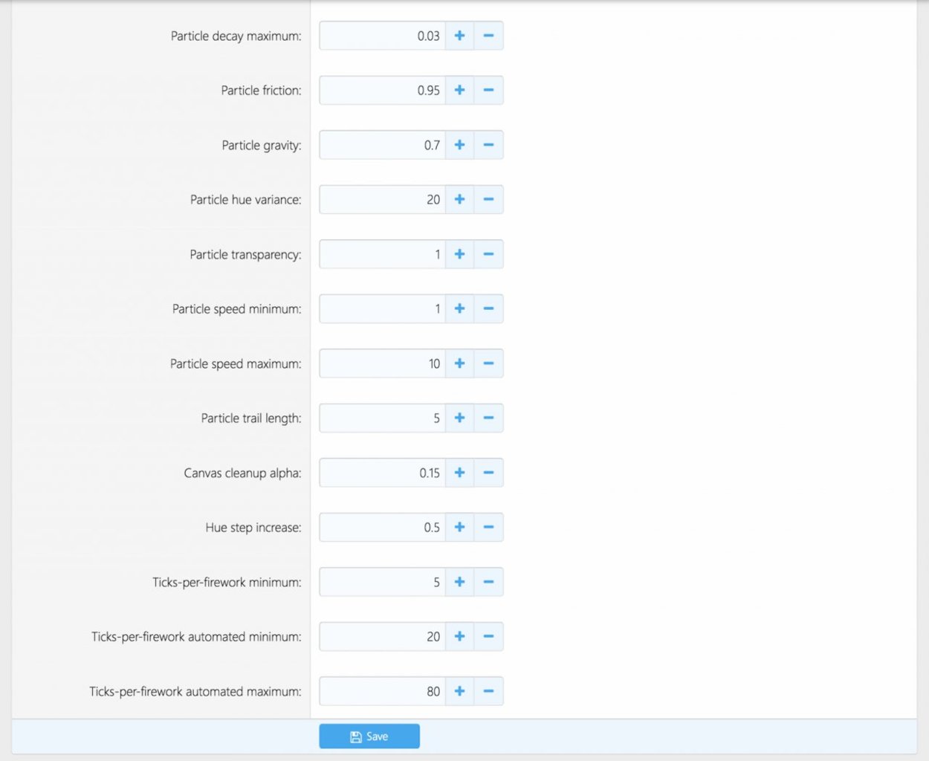Select Canvas cleanup alpha input field
929x761 pixels.
pos(382,473)
